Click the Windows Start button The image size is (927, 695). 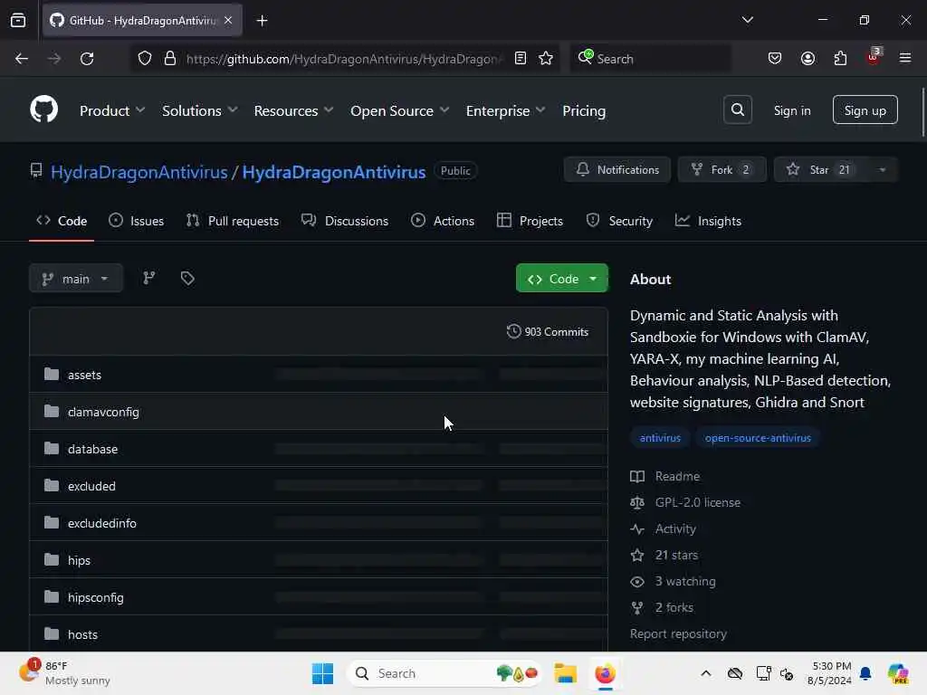click(x=322, y=673)
